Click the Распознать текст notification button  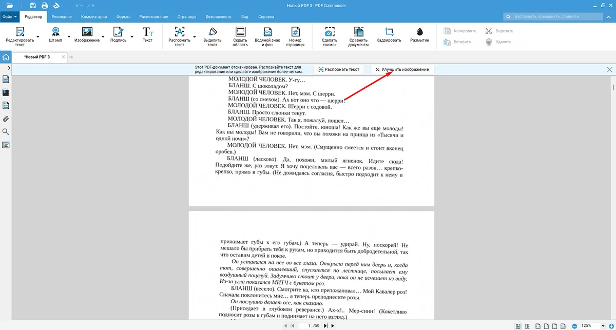point(339,69)
